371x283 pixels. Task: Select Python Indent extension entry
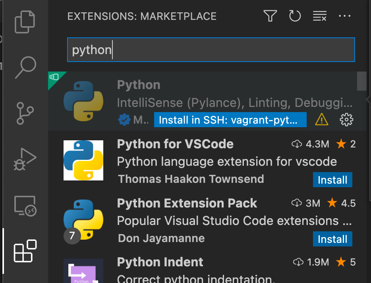click(x=160, y=262)
